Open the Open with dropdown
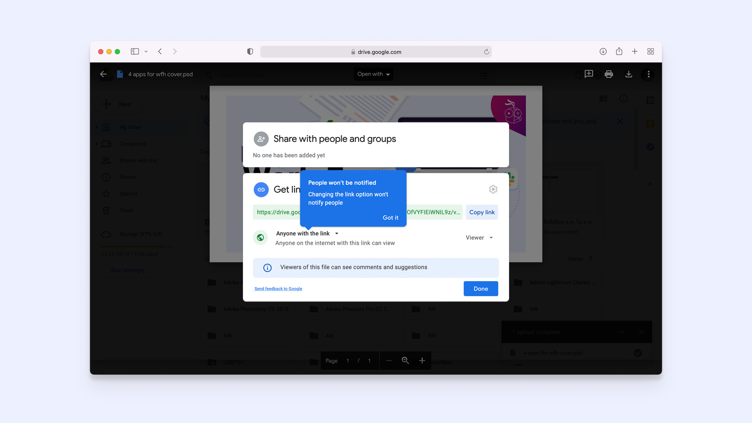Viewport: 752px width, 423px height. point(373,74)
